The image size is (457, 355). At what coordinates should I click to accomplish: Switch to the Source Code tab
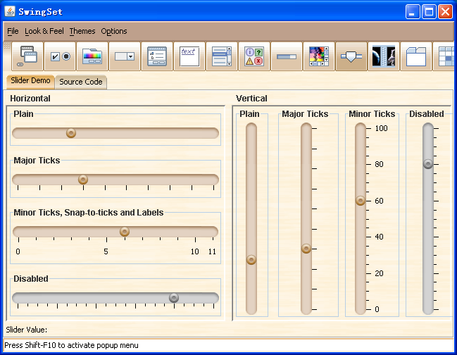click(81, 82)
